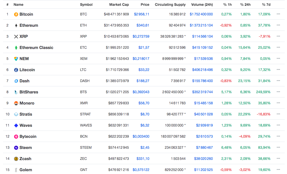Open the three-dot menu in Zcash row
Viewport: 287px width, 174px height.
tap(278, 159)
